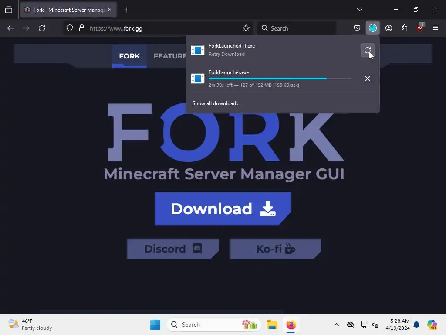Open the notifications bell
Viewport: 446px width, 335px height.
(416, 325)
